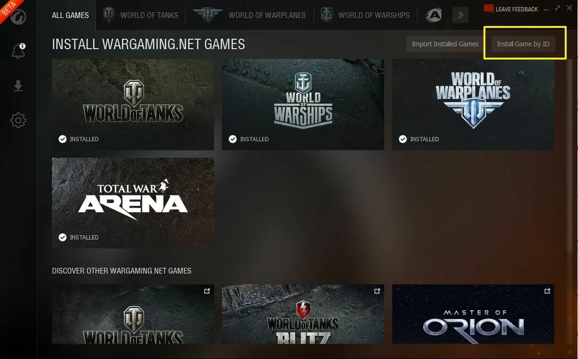Screen dimensions: 578x359
Task: Click external link icon on World of Tanks Blitz
Action: point(377,291)
